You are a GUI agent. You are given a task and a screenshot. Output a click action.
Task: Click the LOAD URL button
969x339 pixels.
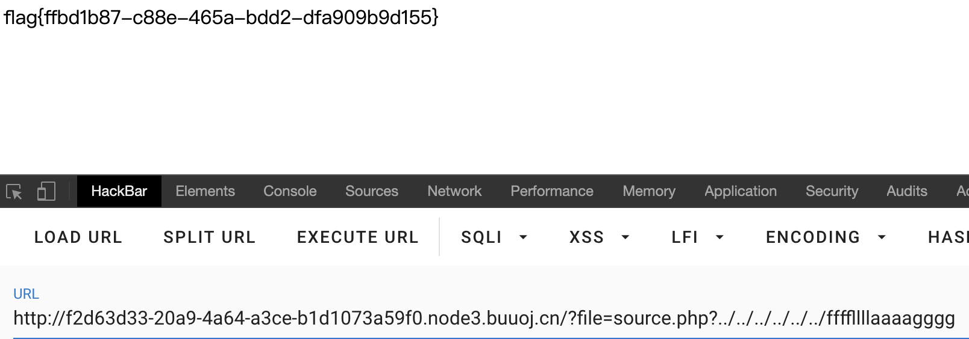[78, 237]
